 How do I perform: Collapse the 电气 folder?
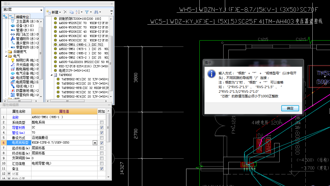pyautogui.click(x=6, y=56)
